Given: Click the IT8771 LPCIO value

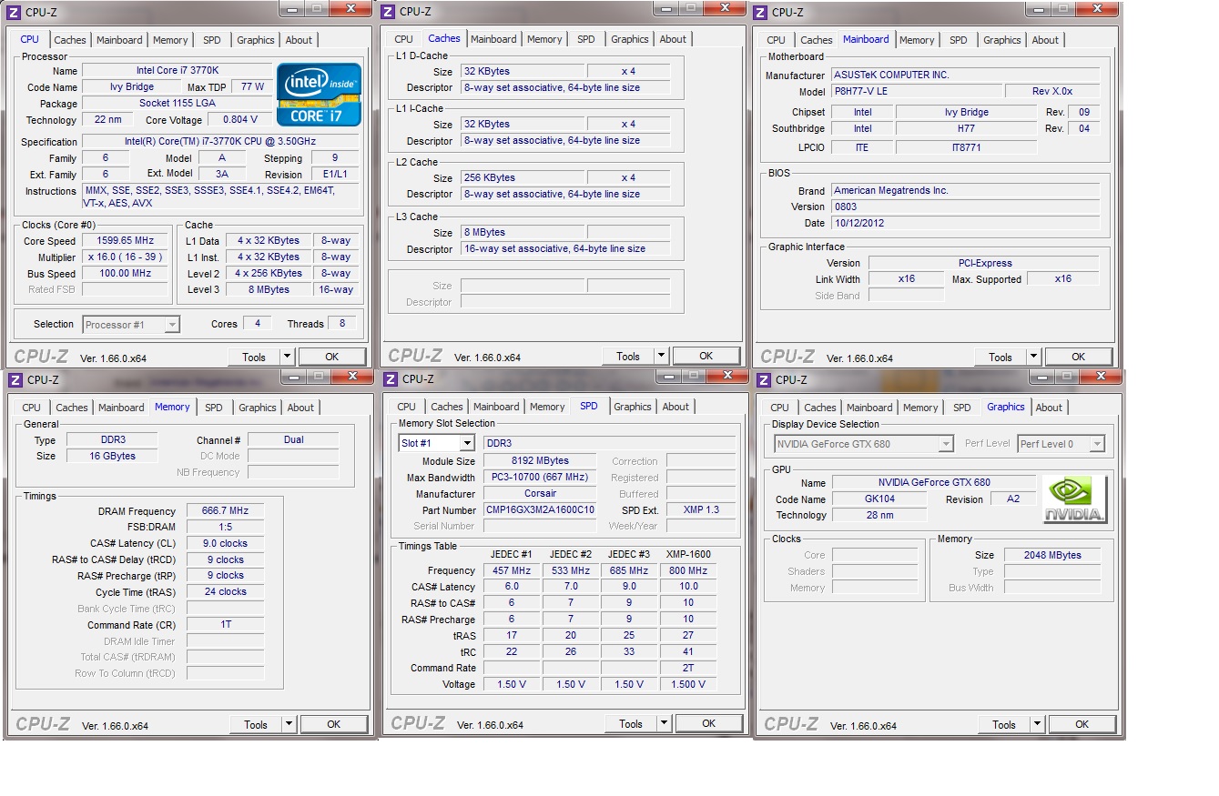Looking at the screenshot, I should (966, 146).
